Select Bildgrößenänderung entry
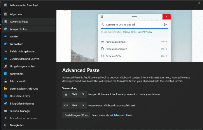 coord(29,103)
